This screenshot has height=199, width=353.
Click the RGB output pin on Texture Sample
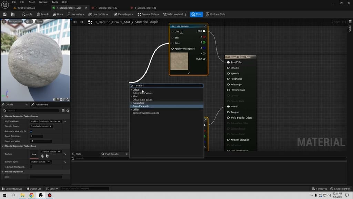203,31
